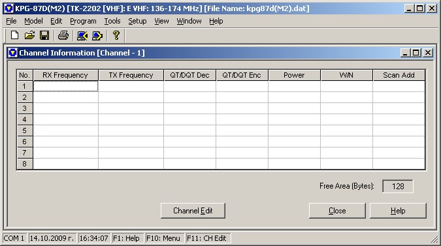Click the Help question mark icon
Viewport: 441px width, 246px height.
coord(116,35)
